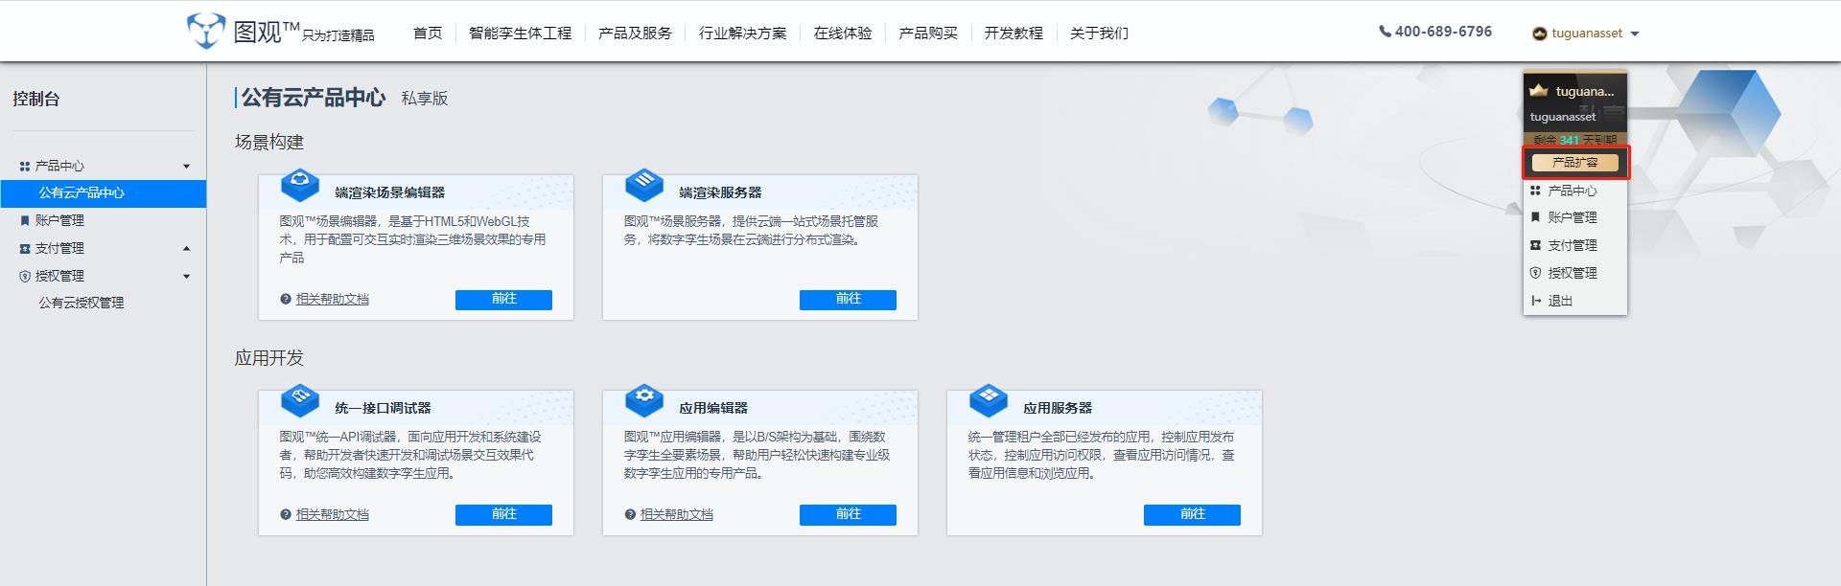Click the 端渲染服务器 cube icon
Viewport: 1841px width, 586px height.
644,184
